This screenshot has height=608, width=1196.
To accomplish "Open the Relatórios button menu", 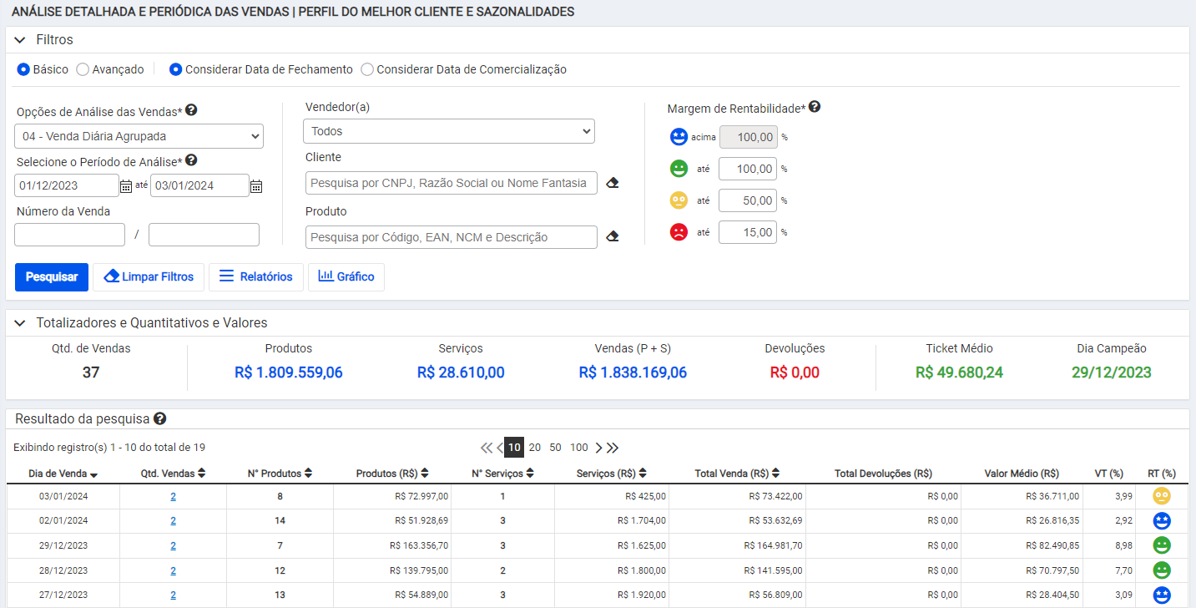I will tap(256, 276).
